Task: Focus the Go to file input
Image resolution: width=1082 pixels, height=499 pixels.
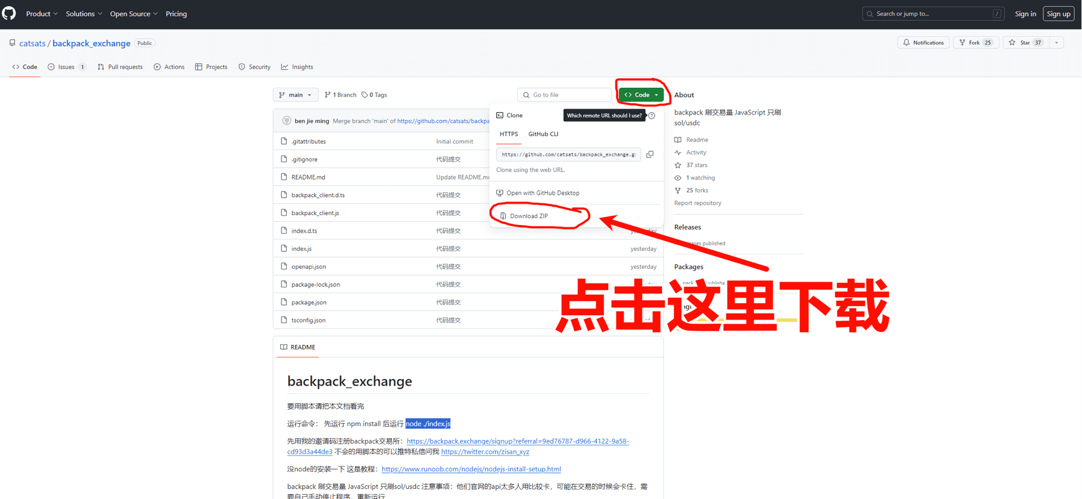Action: point(564,95)
